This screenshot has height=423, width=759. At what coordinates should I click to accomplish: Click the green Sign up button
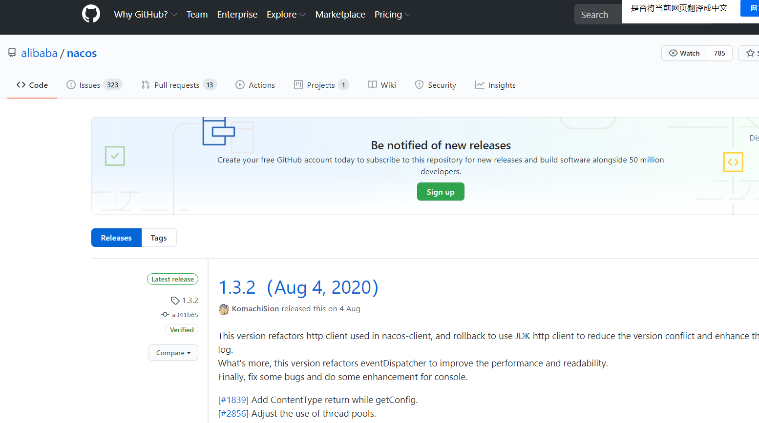tap(441, 192)
